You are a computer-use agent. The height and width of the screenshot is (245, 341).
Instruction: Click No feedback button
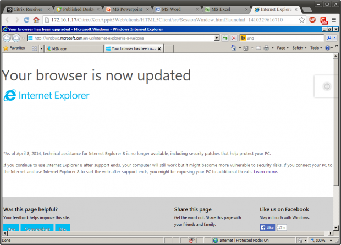63,227
